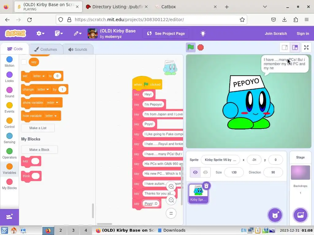
Task: Select the Variables block category
Action: pos(10,169)
